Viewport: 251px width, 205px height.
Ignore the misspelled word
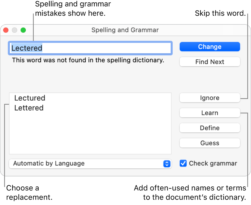210,98
